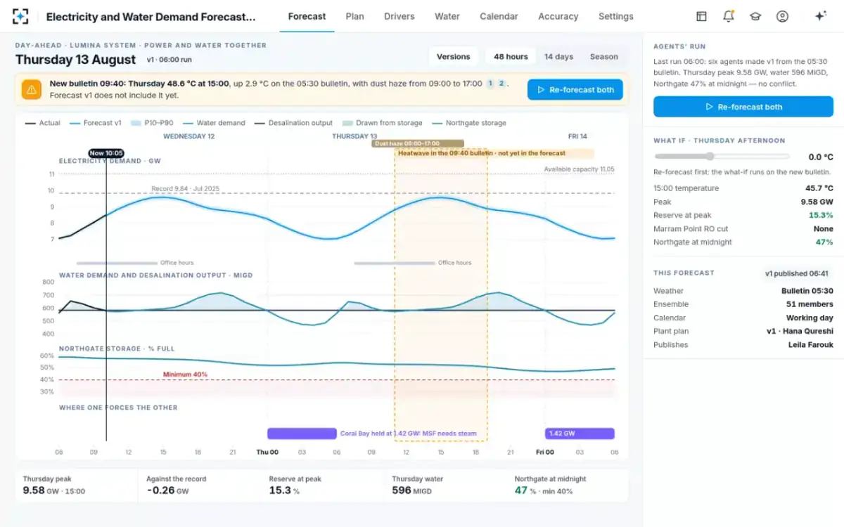Click the 51 members ensemble value
Screen dimensions: 844x527
coord(810,304)
